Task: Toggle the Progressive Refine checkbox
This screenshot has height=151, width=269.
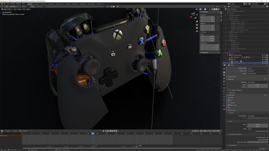Action: click(x=267, y=131)
